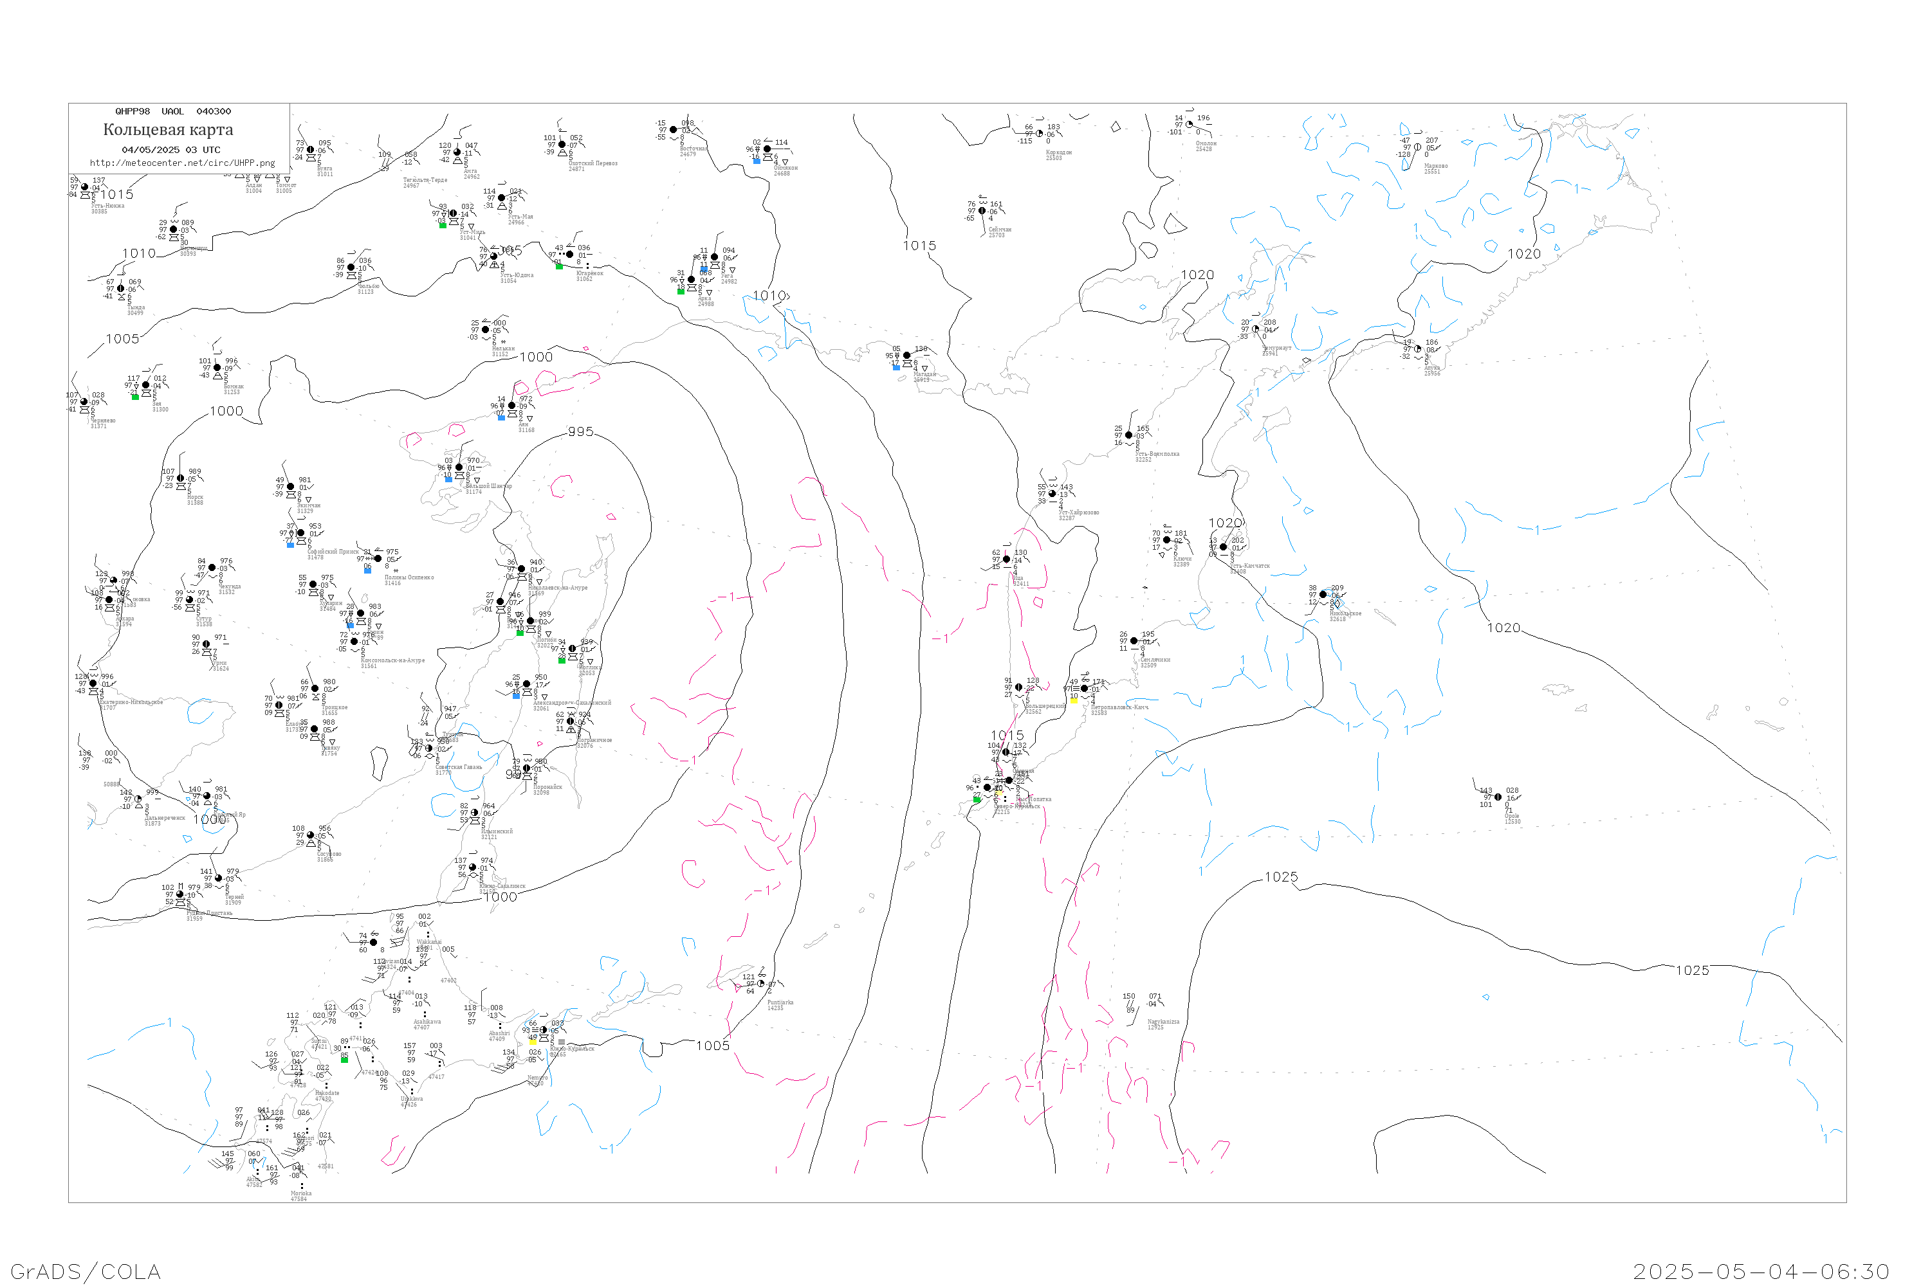The width and height of the screenshot is (1930, 1286).
Task: Click the Кольцевая карта map title
Action: coord(168,130)
